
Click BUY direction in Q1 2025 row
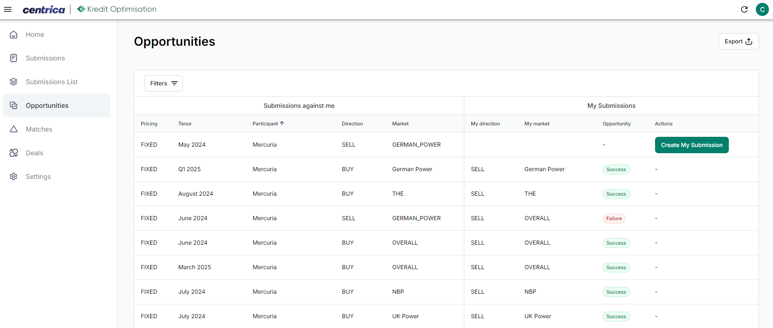(348, 169)
